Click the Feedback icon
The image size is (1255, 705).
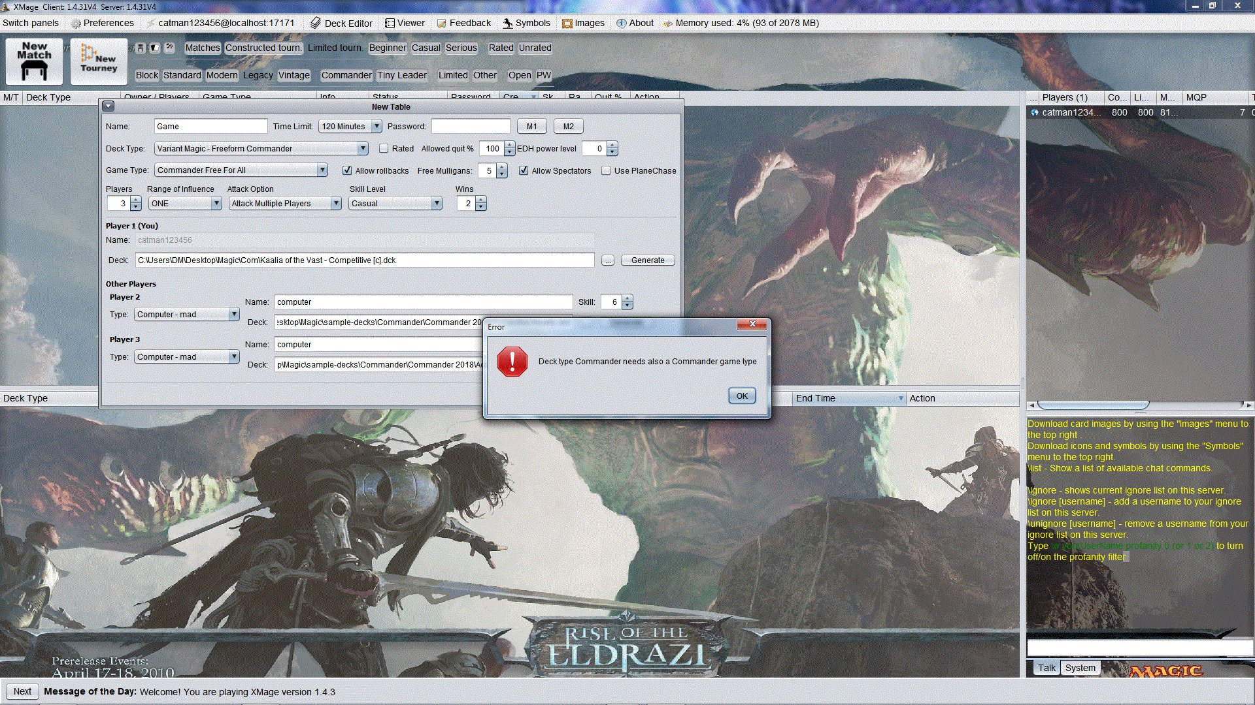point(442,23)
